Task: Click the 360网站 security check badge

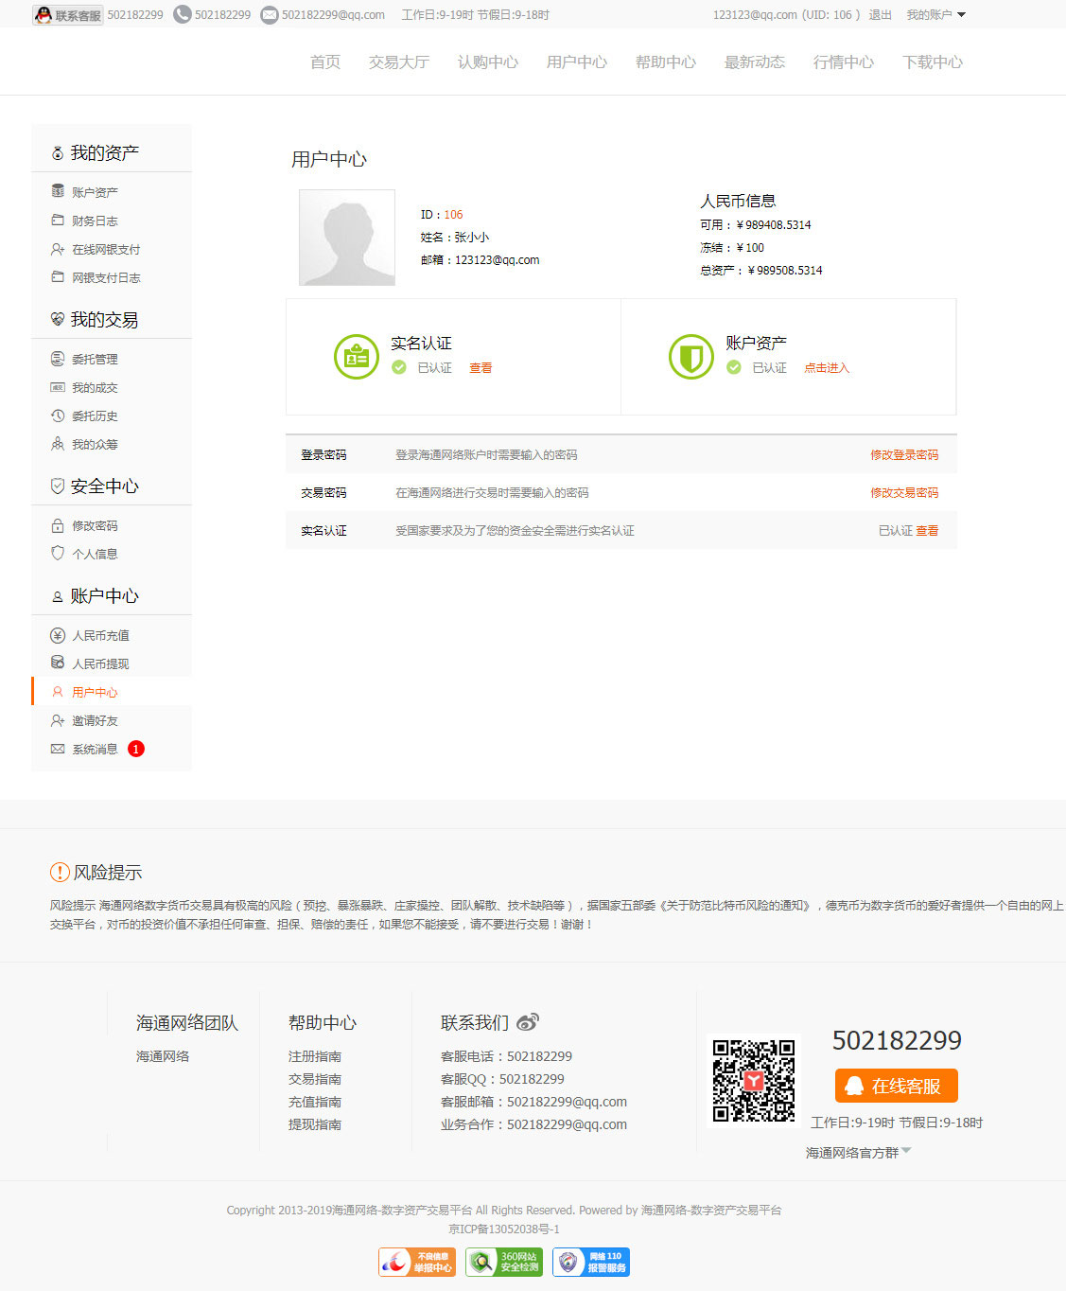Action: point(503,1262)
